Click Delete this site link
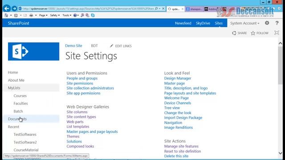The image size is (285, 160). (x=176, y=156)
